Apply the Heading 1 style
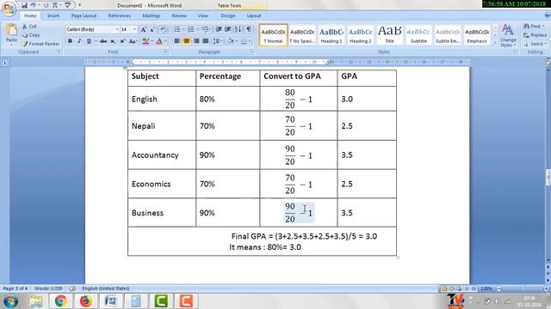This screenshot has height=309, width=551. 331,34
